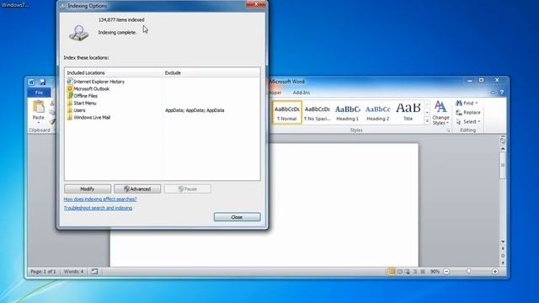Screen dimensions: 539x303
Task: Click the Words: 4 status indicator
Action: click(x=73, y=271)
